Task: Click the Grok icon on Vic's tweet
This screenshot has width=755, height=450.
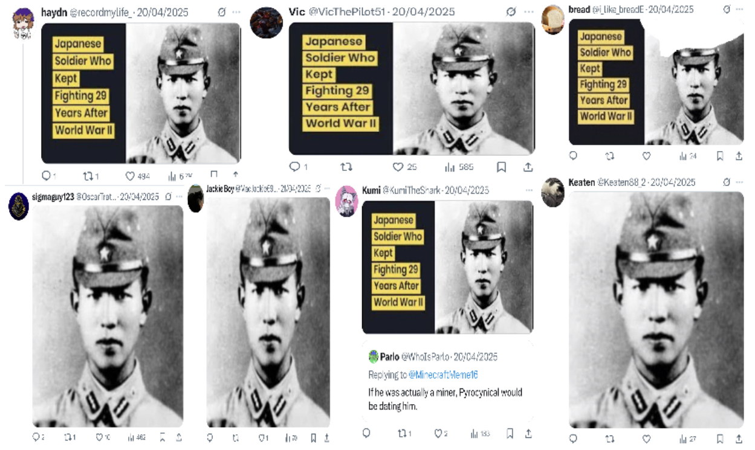Action: (511, 11)
